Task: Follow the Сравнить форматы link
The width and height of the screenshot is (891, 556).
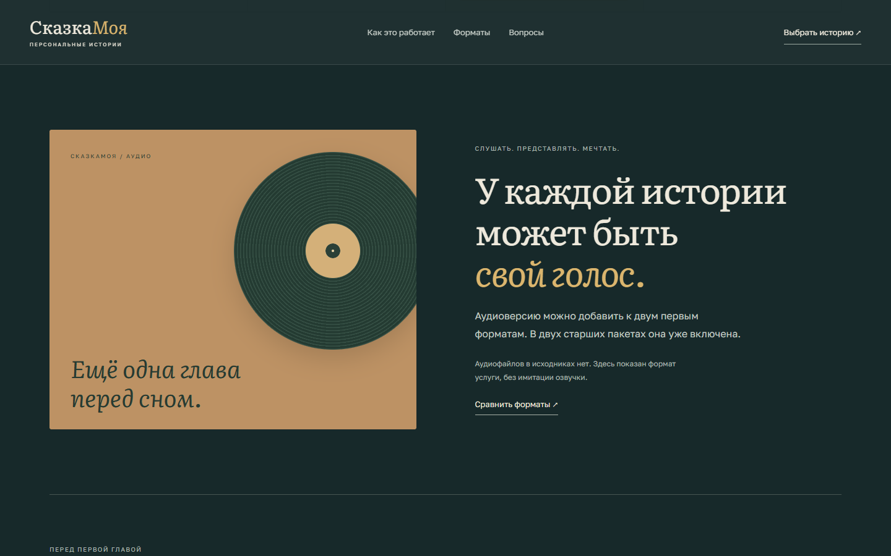Action: coord(516,405)
